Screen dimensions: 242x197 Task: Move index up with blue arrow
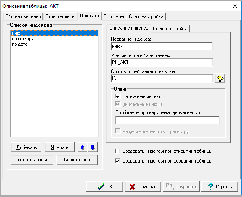point(82,147)
